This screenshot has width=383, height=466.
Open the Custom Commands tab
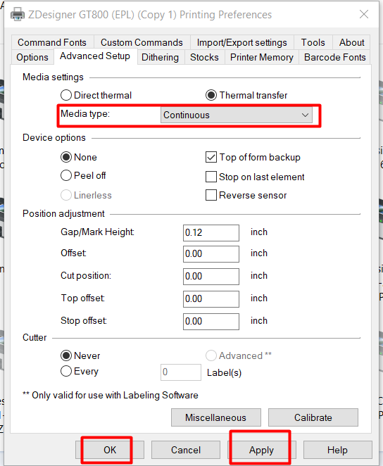[142, 42]
